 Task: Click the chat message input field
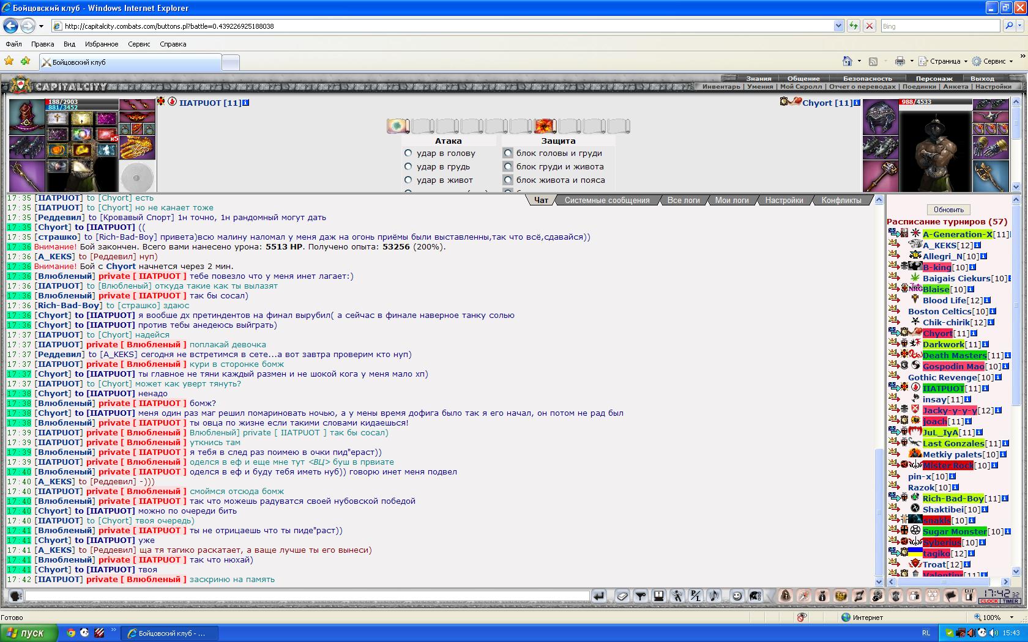coord(307,596)
